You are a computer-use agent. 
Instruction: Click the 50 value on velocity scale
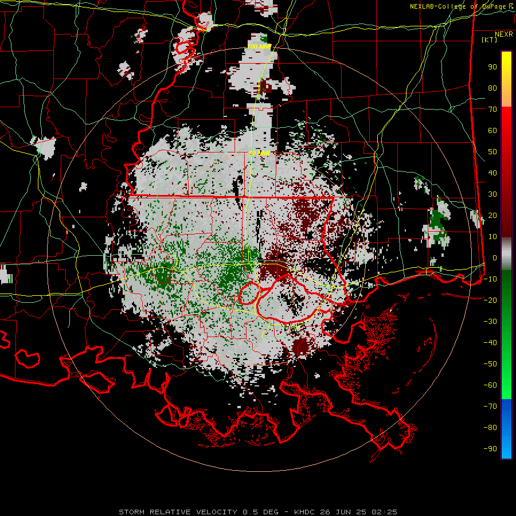[x=492, y=152]
